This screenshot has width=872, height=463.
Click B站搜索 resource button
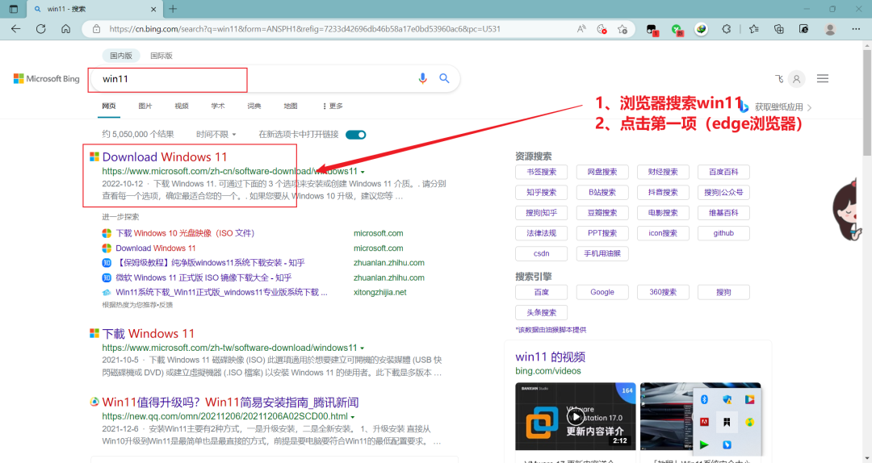pos(602,192)
